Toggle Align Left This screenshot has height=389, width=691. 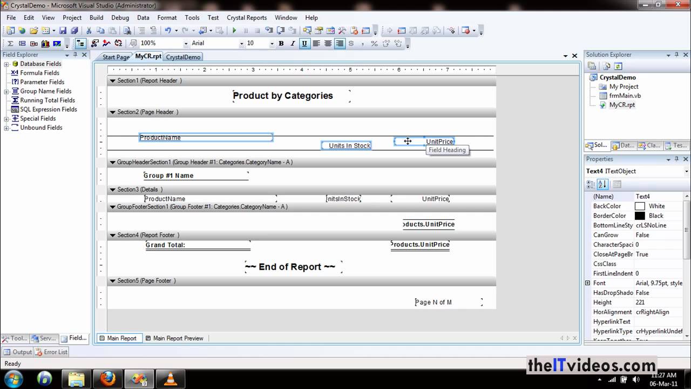point(316,43)
